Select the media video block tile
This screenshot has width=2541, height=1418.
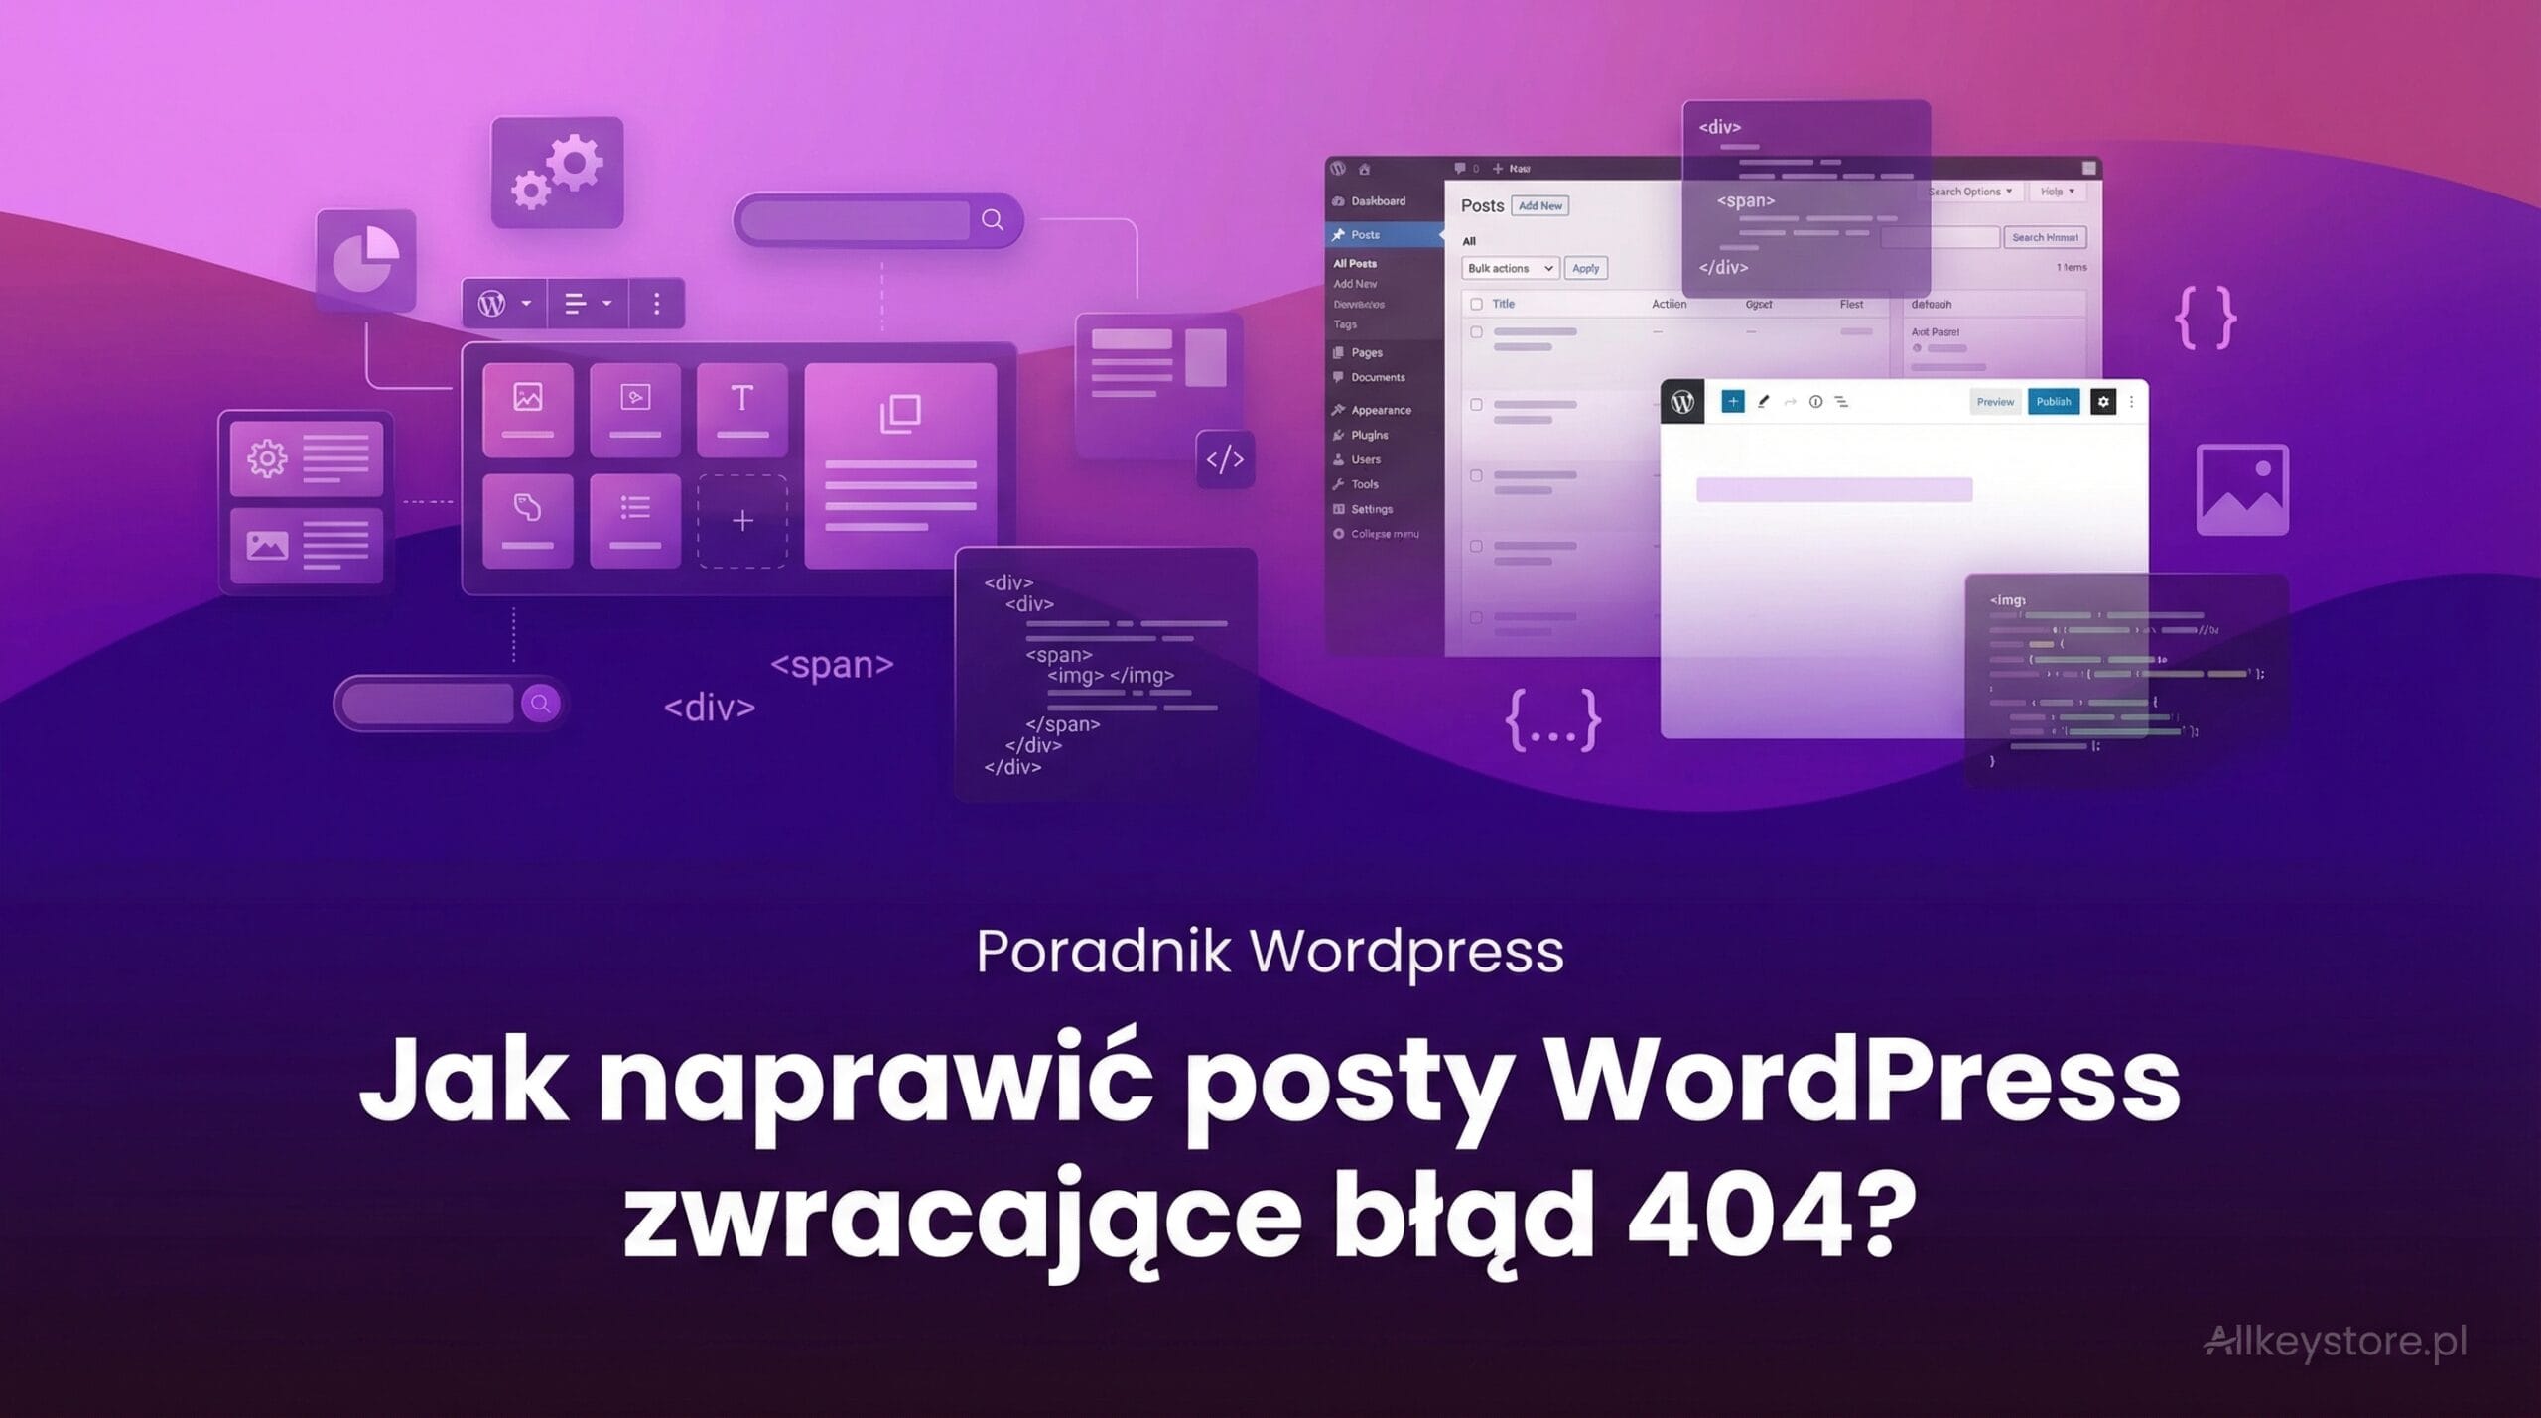tap(635, 410)
